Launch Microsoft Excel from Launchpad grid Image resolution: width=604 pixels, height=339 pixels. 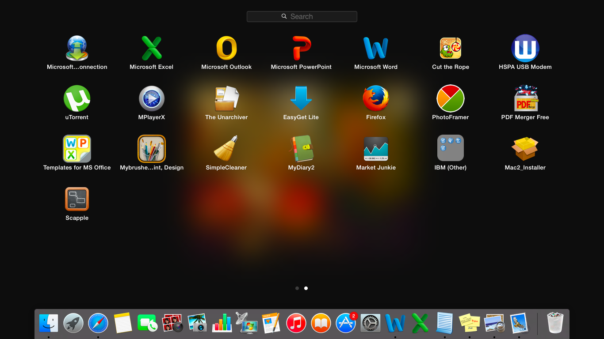[152, 48]
